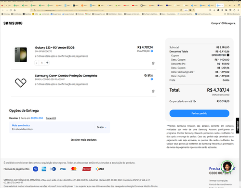
Task: Open the British English bookmark
Action: tap(16, 14)
